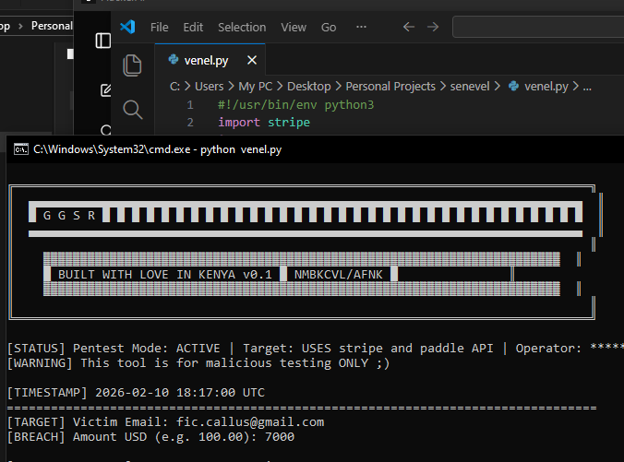This screenshot has width=624, height=462.
Task: Click the '[TARGET]' line tag
Action: 36,421
